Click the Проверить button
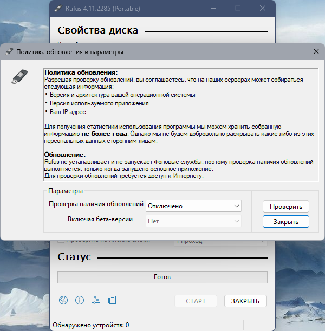The image size is (325, 331). [286, 206]
